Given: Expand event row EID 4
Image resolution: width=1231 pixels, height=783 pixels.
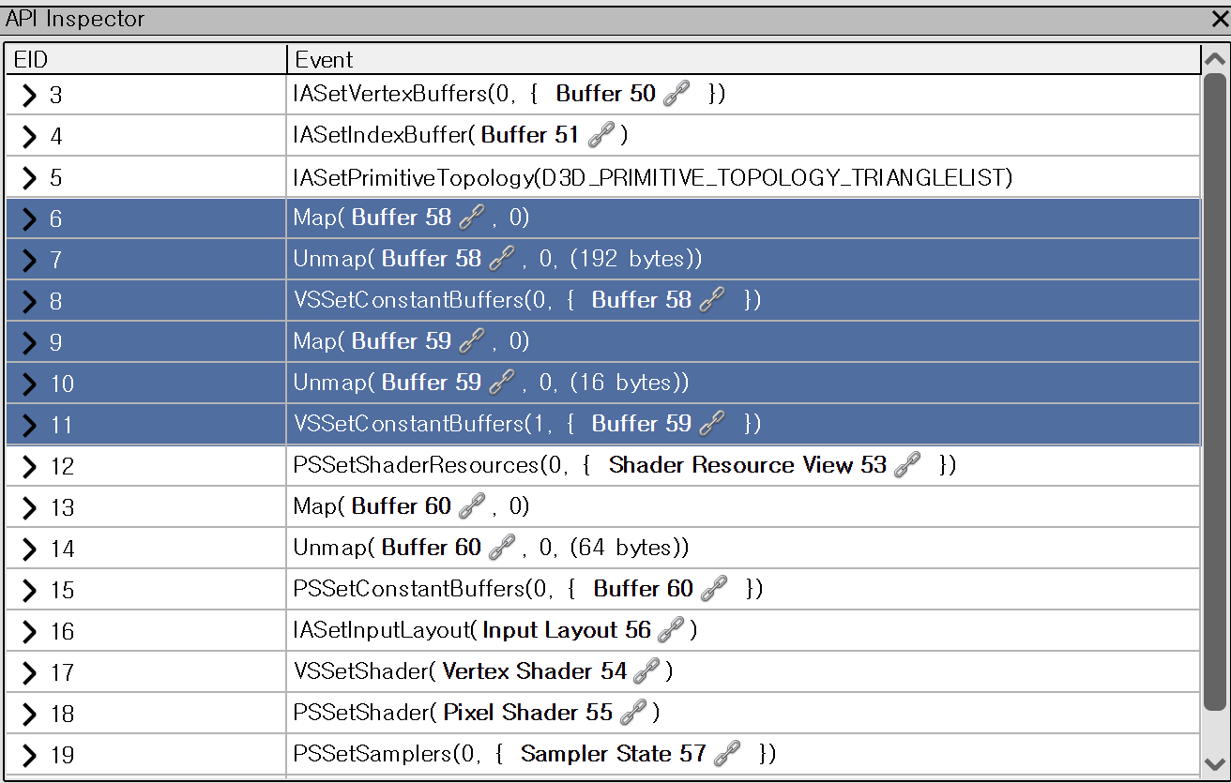Looking at the screenshot, I should pyautogui.click(x=29, y=136).
